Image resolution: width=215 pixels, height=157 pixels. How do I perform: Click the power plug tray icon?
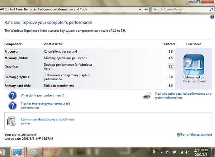pos(174,152)
